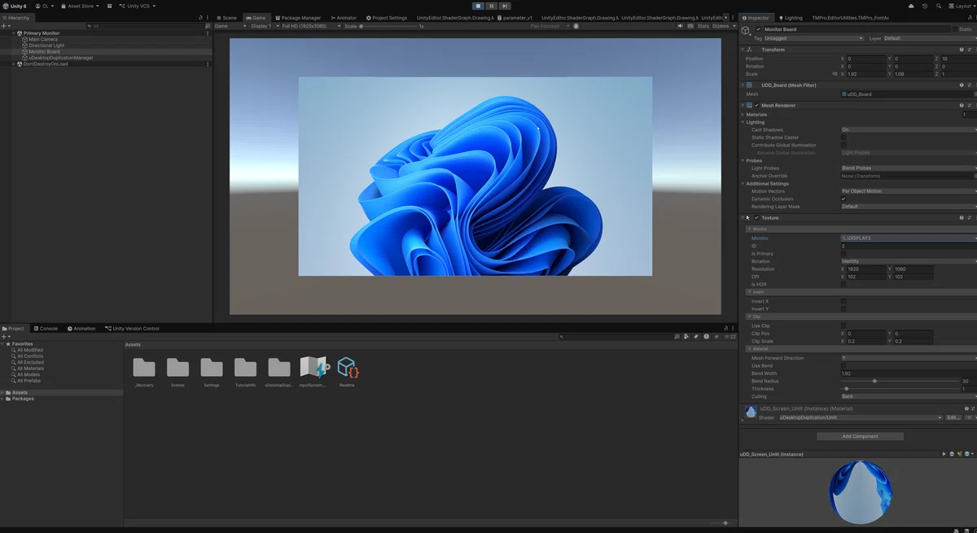
Task: Toggle the Mesh Renderer enabled checkbox
Action: click(756, 105)
